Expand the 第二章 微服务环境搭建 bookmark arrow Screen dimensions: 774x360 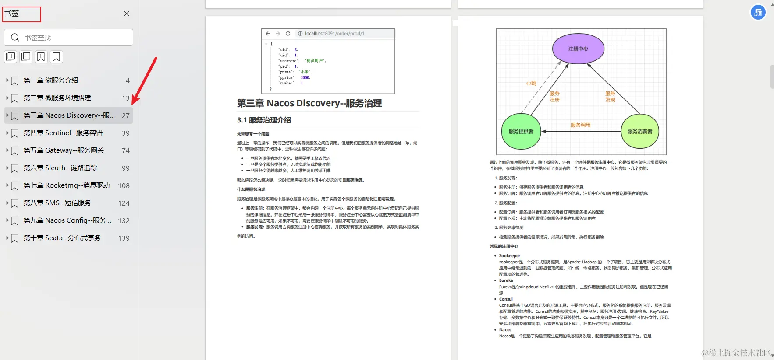tap(7, 98)
